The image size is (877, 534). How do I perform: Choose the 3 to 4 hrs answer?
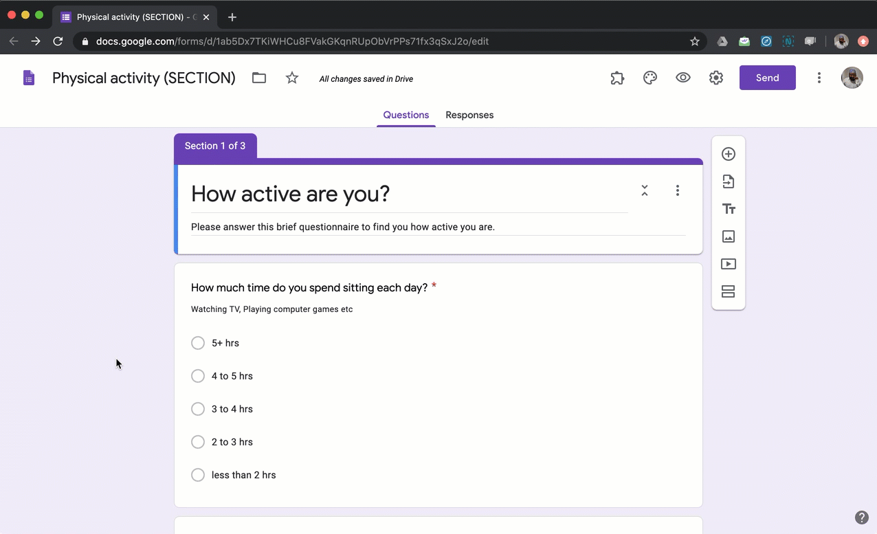pyautogui.click(x=198, y=409)
